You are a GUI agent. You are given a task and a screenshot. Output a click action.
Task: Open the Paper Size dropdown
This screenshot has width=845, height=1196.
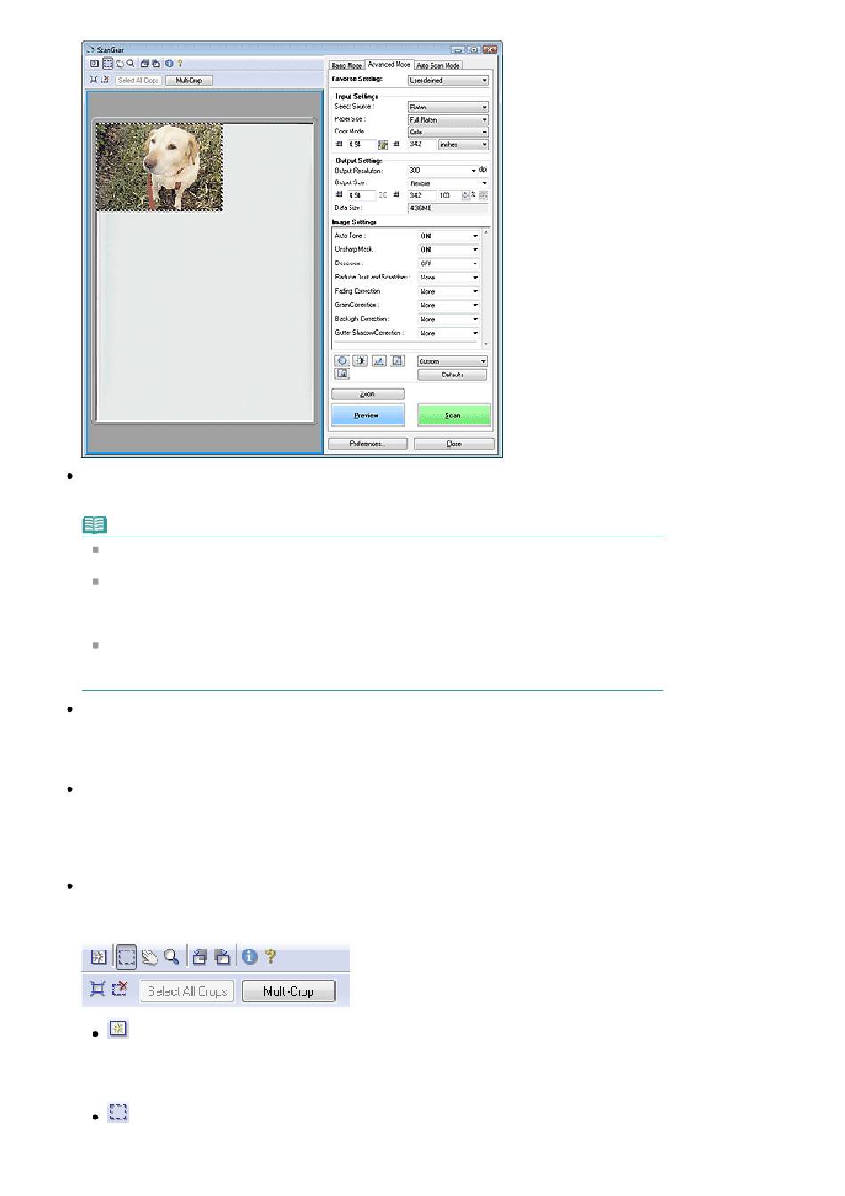point(448,119)
